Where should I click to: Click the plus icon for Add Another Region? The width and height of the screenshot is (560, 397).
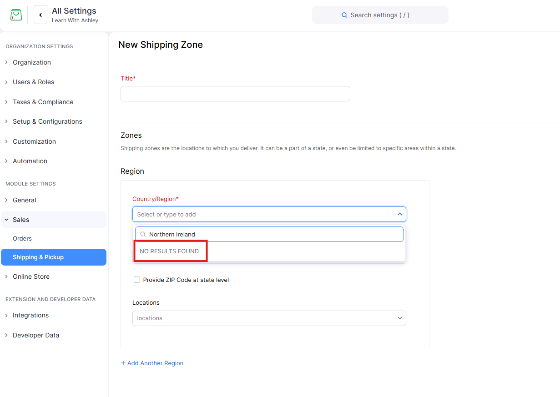(123, 363)
